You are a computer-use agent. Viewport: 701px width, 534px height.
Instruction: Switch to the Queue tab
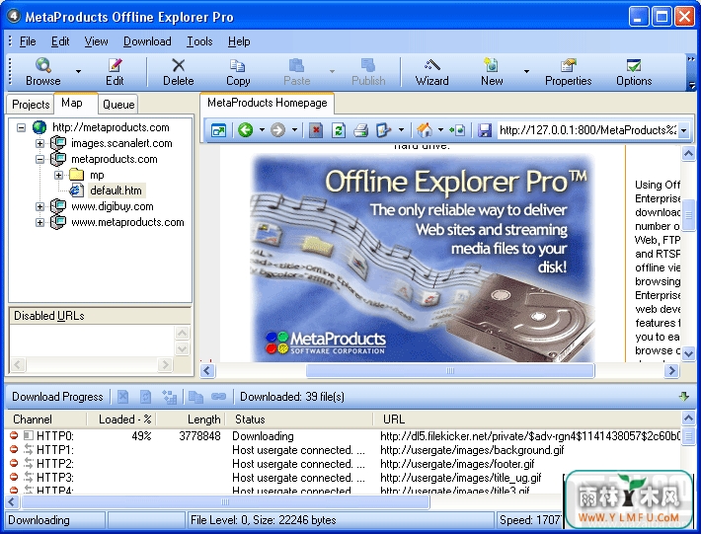118,105
